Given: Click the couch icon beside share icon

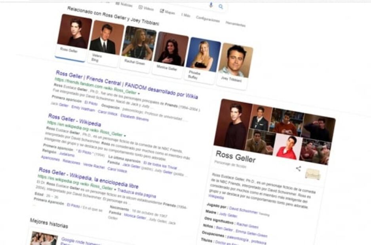Looking at the screenshot, I should point(313,174).
